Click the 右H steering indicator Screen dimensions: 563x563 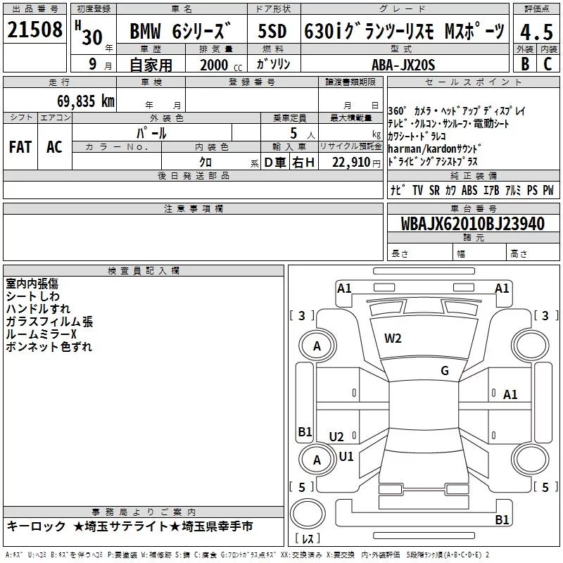pos(303,163)
